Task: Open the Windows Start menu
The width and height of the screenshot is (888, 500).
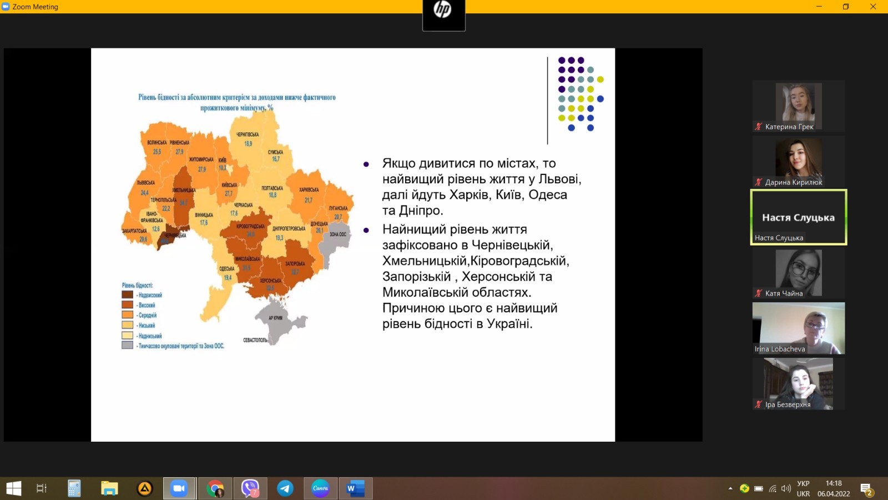Action: point(13,488)
